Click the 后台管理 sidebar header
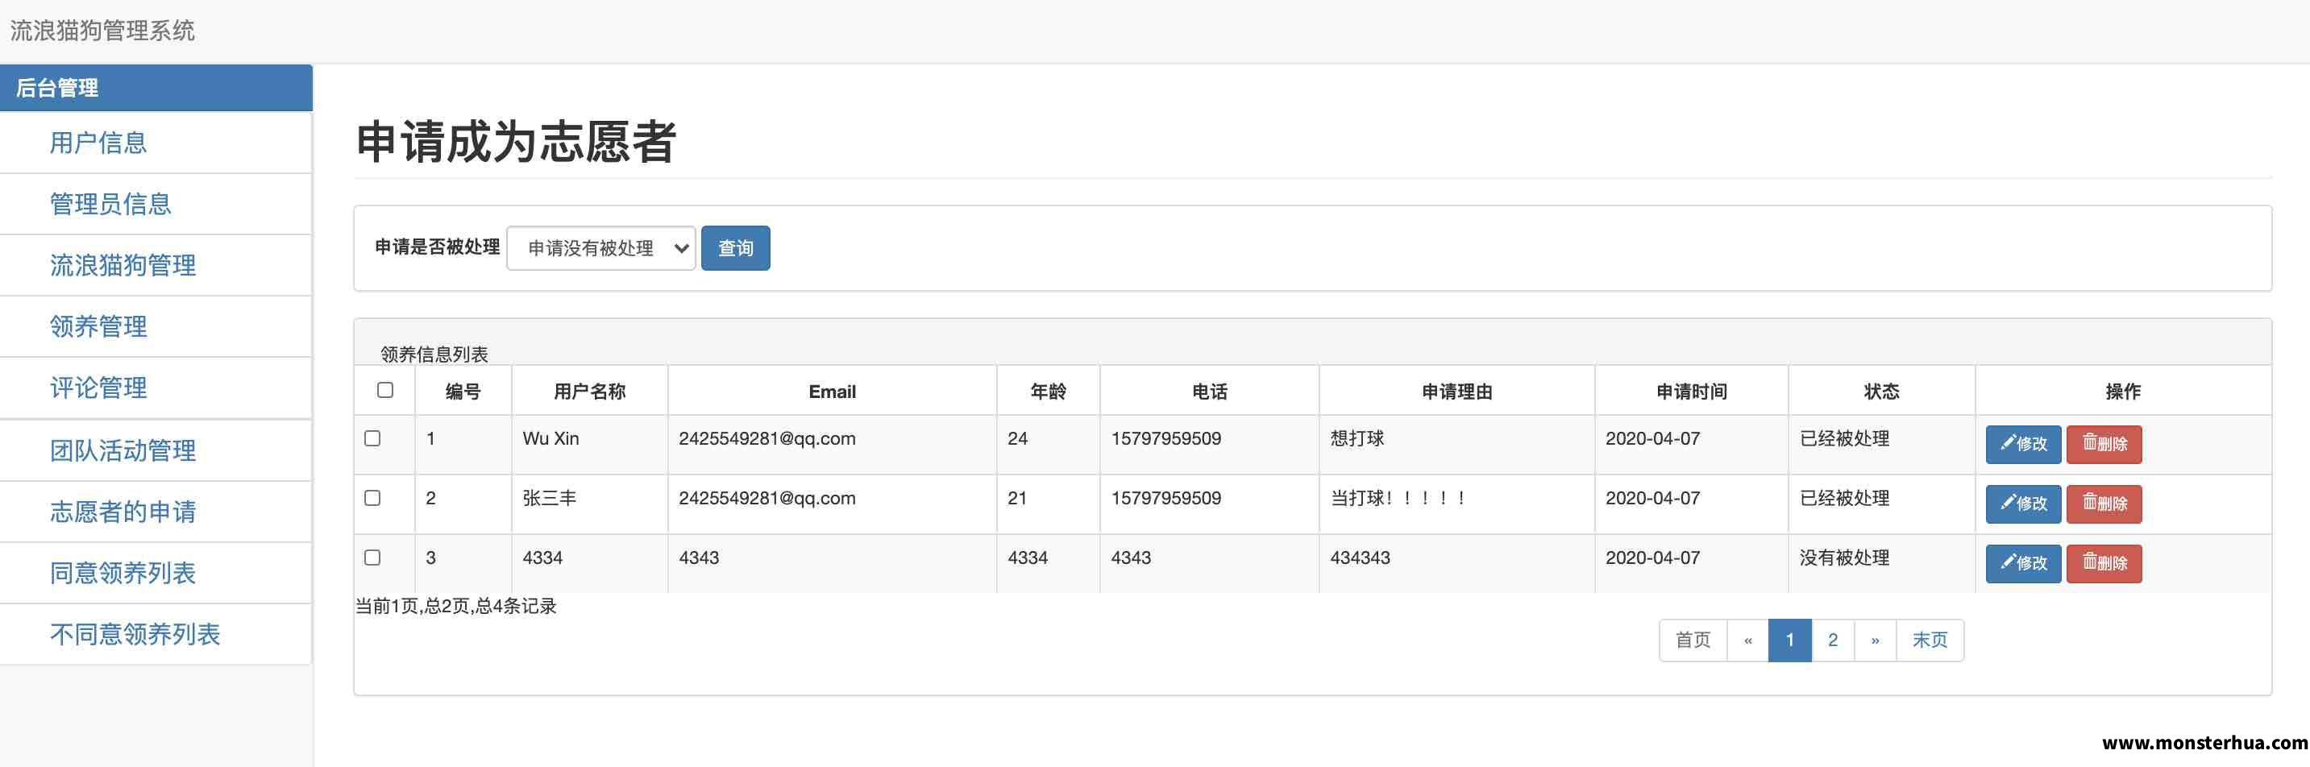The width and height of the screenshot is (2310, 767). pos(156,88)
